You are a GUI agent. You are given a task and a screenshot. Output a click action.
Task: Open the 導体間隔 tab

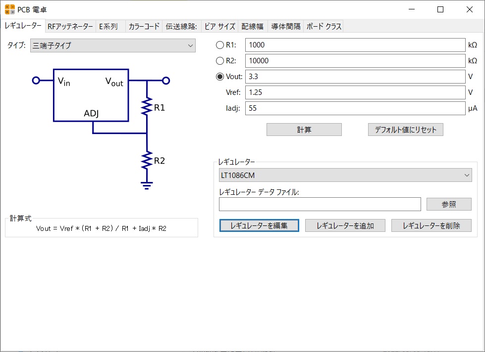coord(285,27)
